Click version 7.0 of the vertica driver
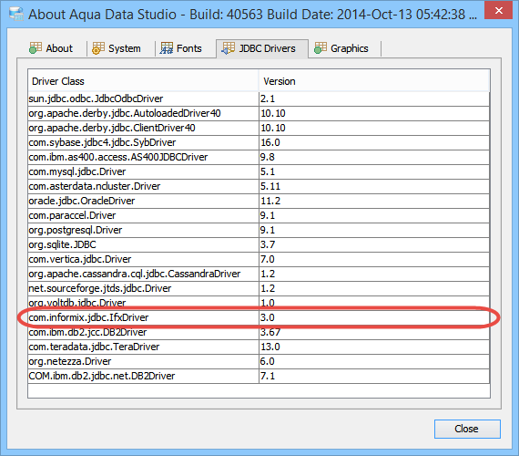Viewport: 519px width, 456px height. pos(268,259)
